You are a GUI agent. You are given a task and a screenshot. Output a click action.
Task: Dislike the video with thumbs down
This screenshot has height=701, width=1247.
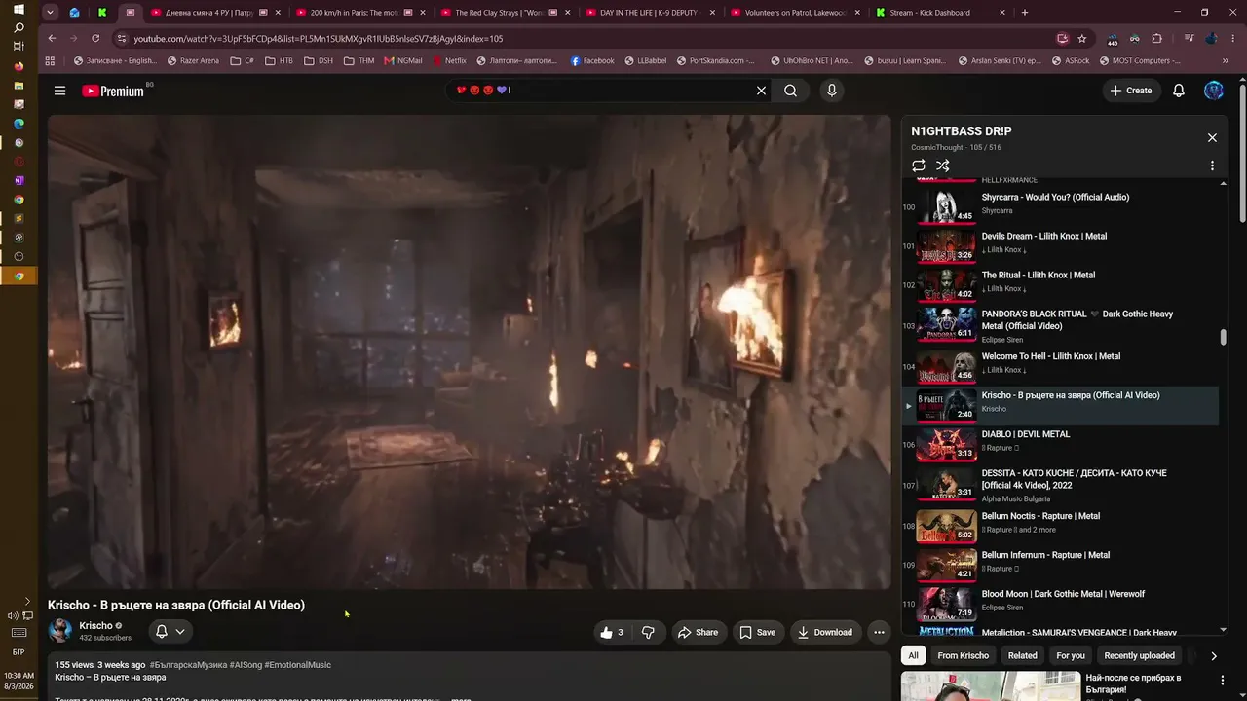click(648, 632)
